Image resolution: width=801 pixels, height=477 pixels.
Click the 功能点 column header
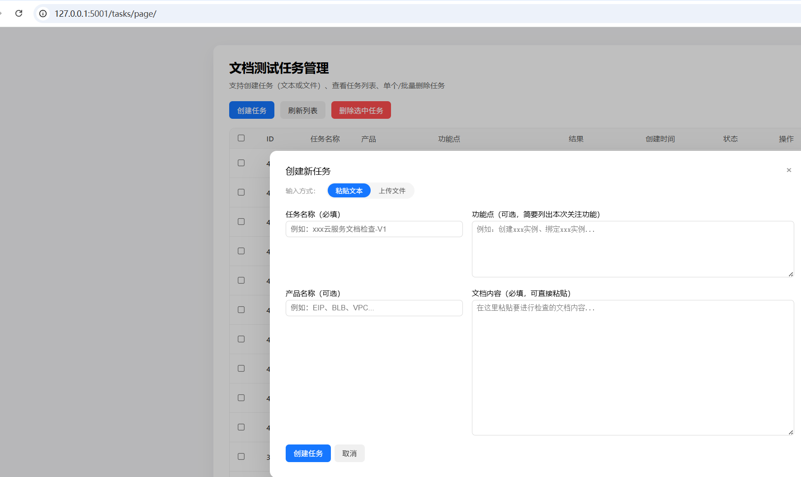(449, 139)
